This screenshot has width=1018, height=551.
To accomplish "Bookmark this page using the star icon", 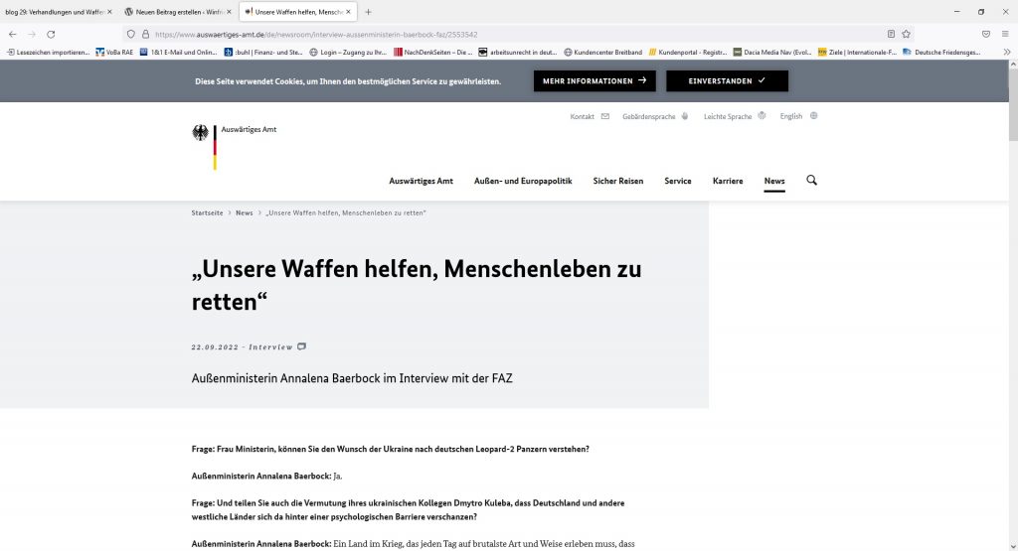I will [906, 33].
